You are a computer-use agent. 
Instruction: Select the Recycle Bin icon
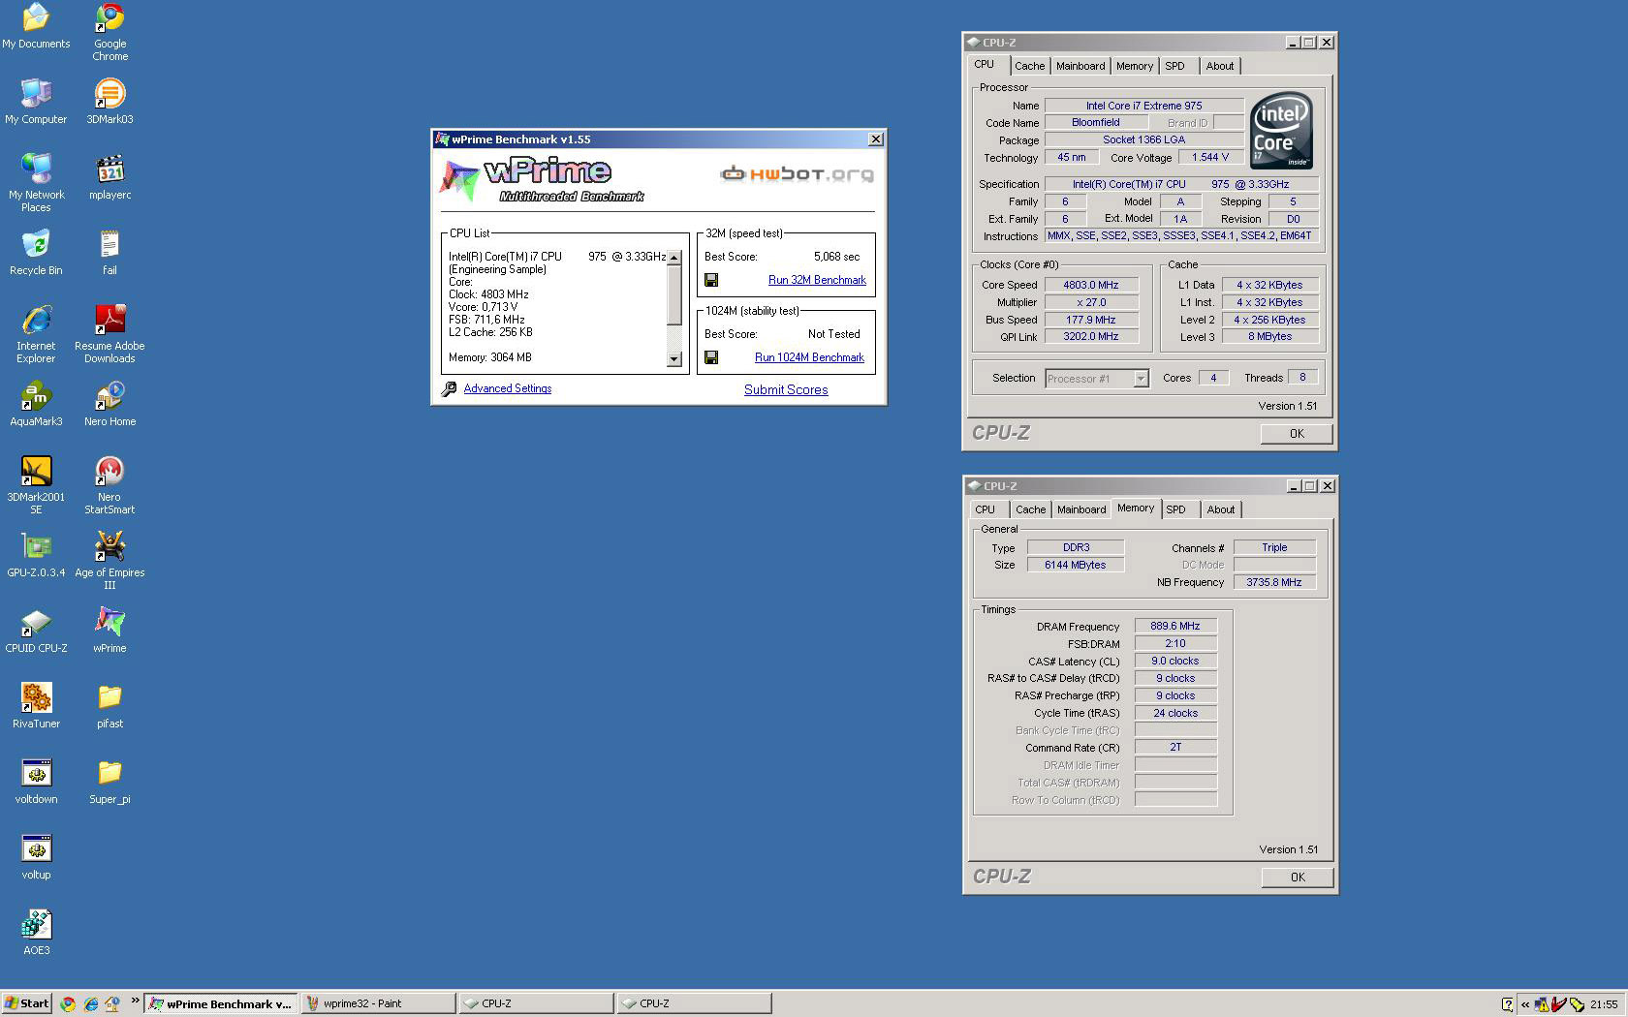[x=36, y=254]
